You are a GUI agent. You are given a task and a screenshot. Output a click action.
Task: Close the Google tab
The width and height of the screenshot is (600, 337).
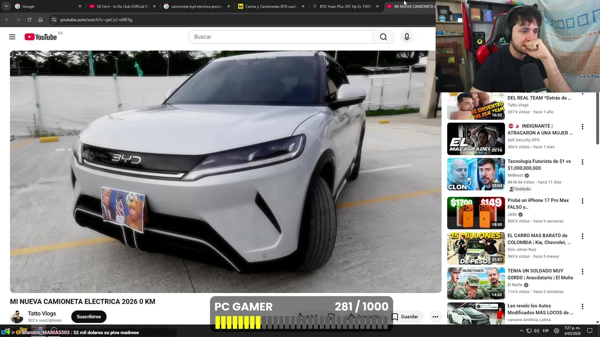(80, 7)
